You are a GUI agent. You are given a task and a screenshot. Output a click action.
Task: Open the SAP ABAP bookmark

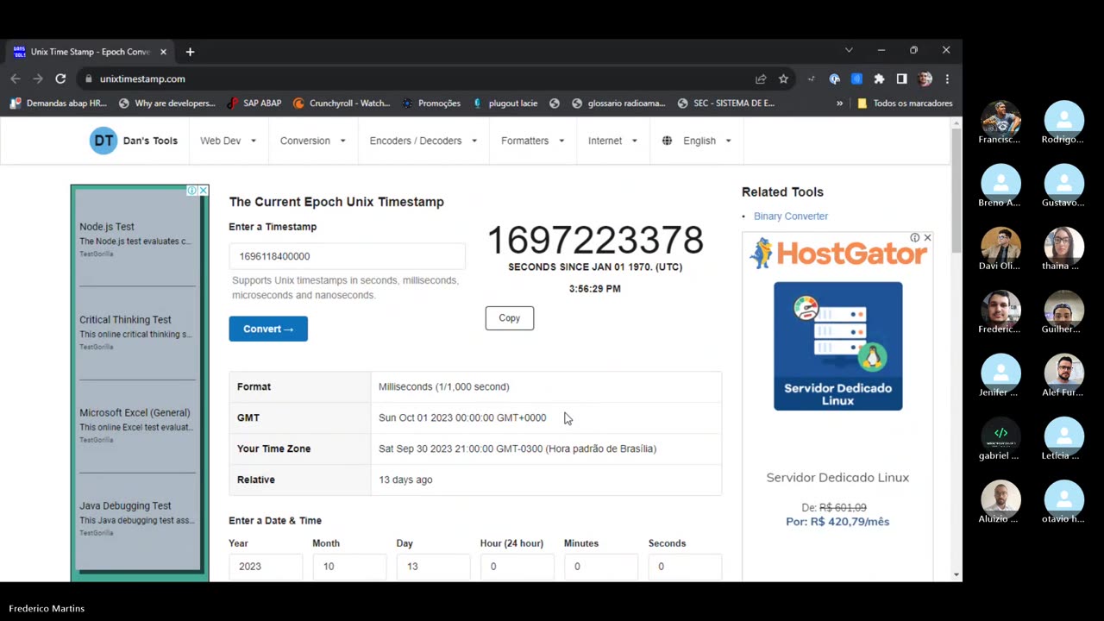pos(254,103)
